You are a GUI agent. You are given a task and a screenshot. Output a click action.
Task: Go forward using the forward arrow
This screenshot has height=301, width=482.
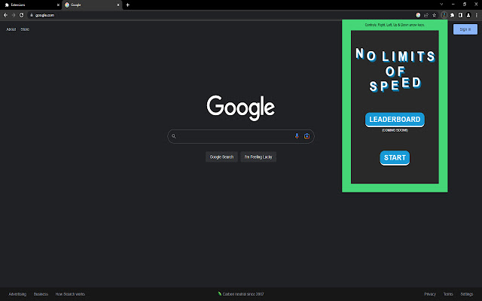[x=14, y=15]
